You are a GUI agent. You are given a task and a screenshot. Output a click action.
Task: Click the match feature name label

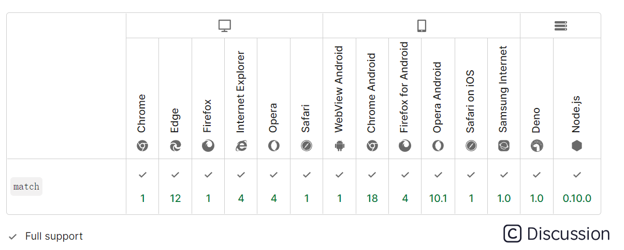pos(26,186)
